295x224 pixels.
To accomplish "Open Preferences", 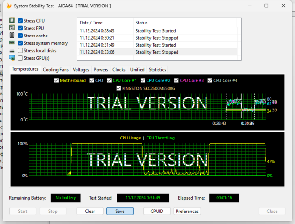I will [187, 211].
